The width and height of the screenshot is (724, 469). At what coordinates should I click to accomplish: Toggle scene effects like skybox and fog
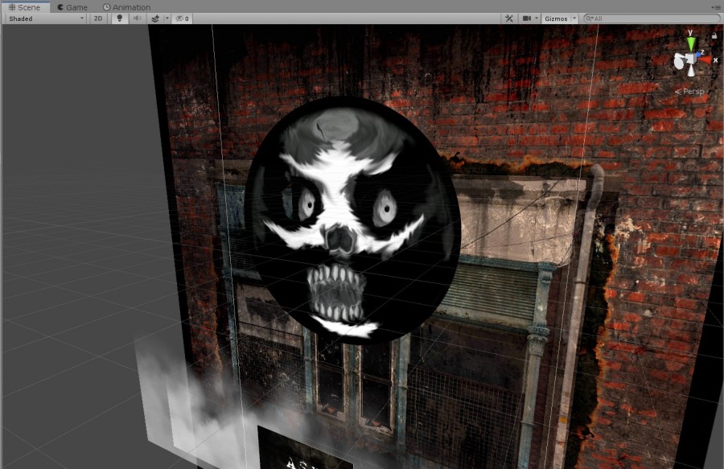coord(154,19)
